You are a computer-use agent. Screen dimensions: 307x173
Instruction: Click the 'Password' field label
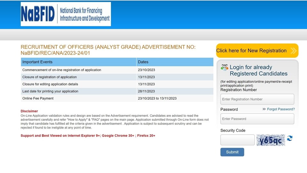229,110
